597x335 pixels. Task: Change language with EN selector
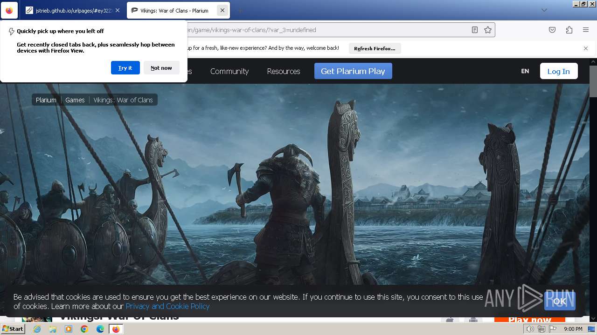[x=525, y=71]
